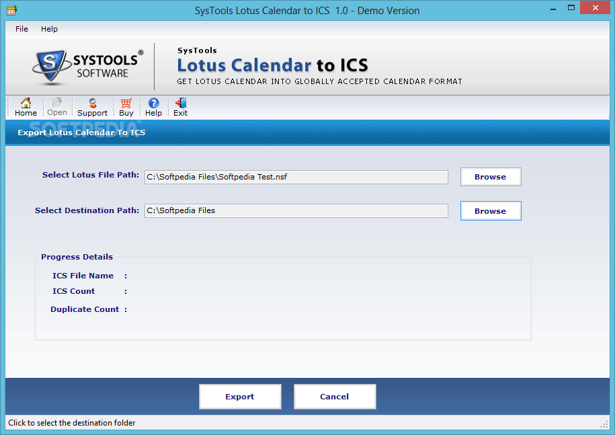Click the 'Duplicate Count' label
The image size is (615, 435).
[84, 309]
